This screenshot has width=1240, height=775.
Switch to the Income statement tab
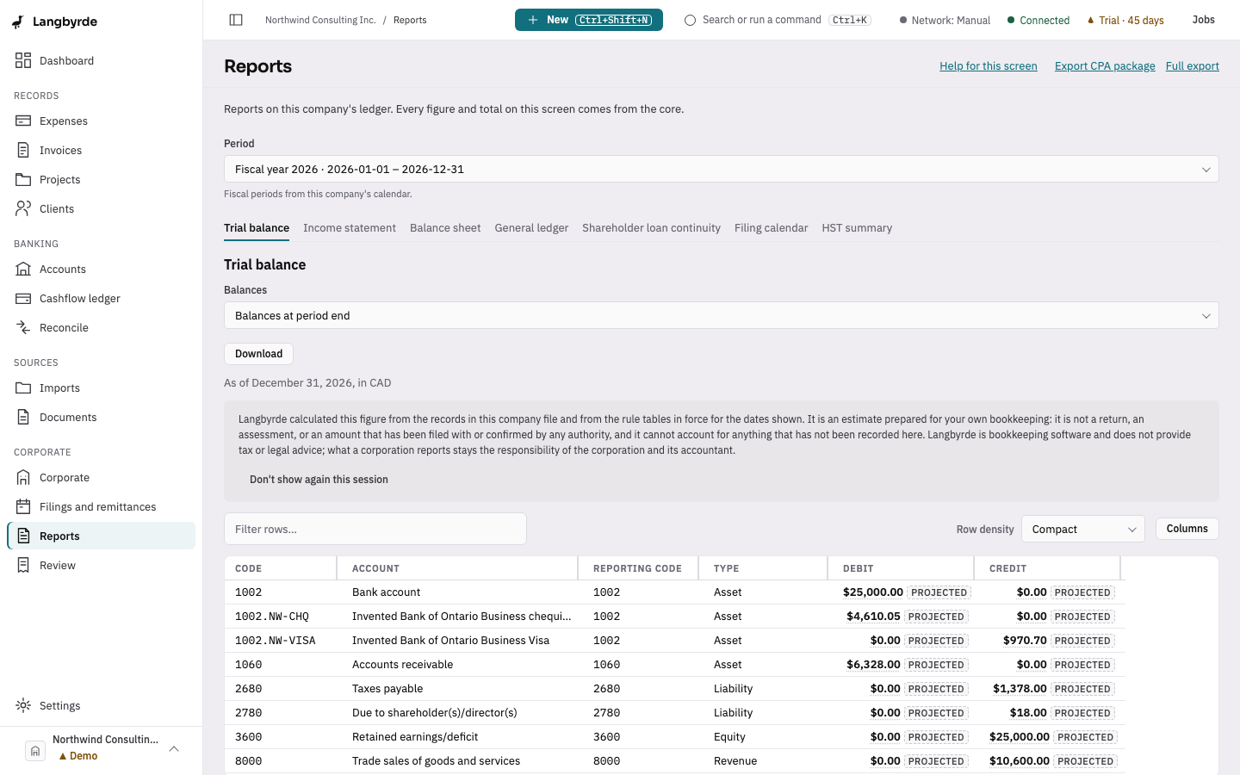tap(350, 228)
